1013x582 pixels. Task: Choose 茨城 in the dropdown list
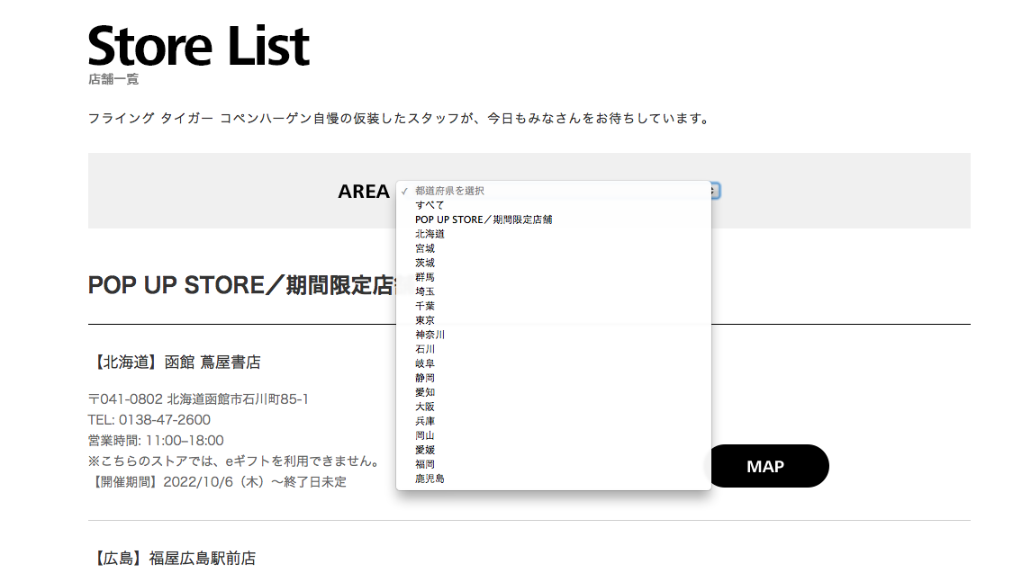(553, 263)
